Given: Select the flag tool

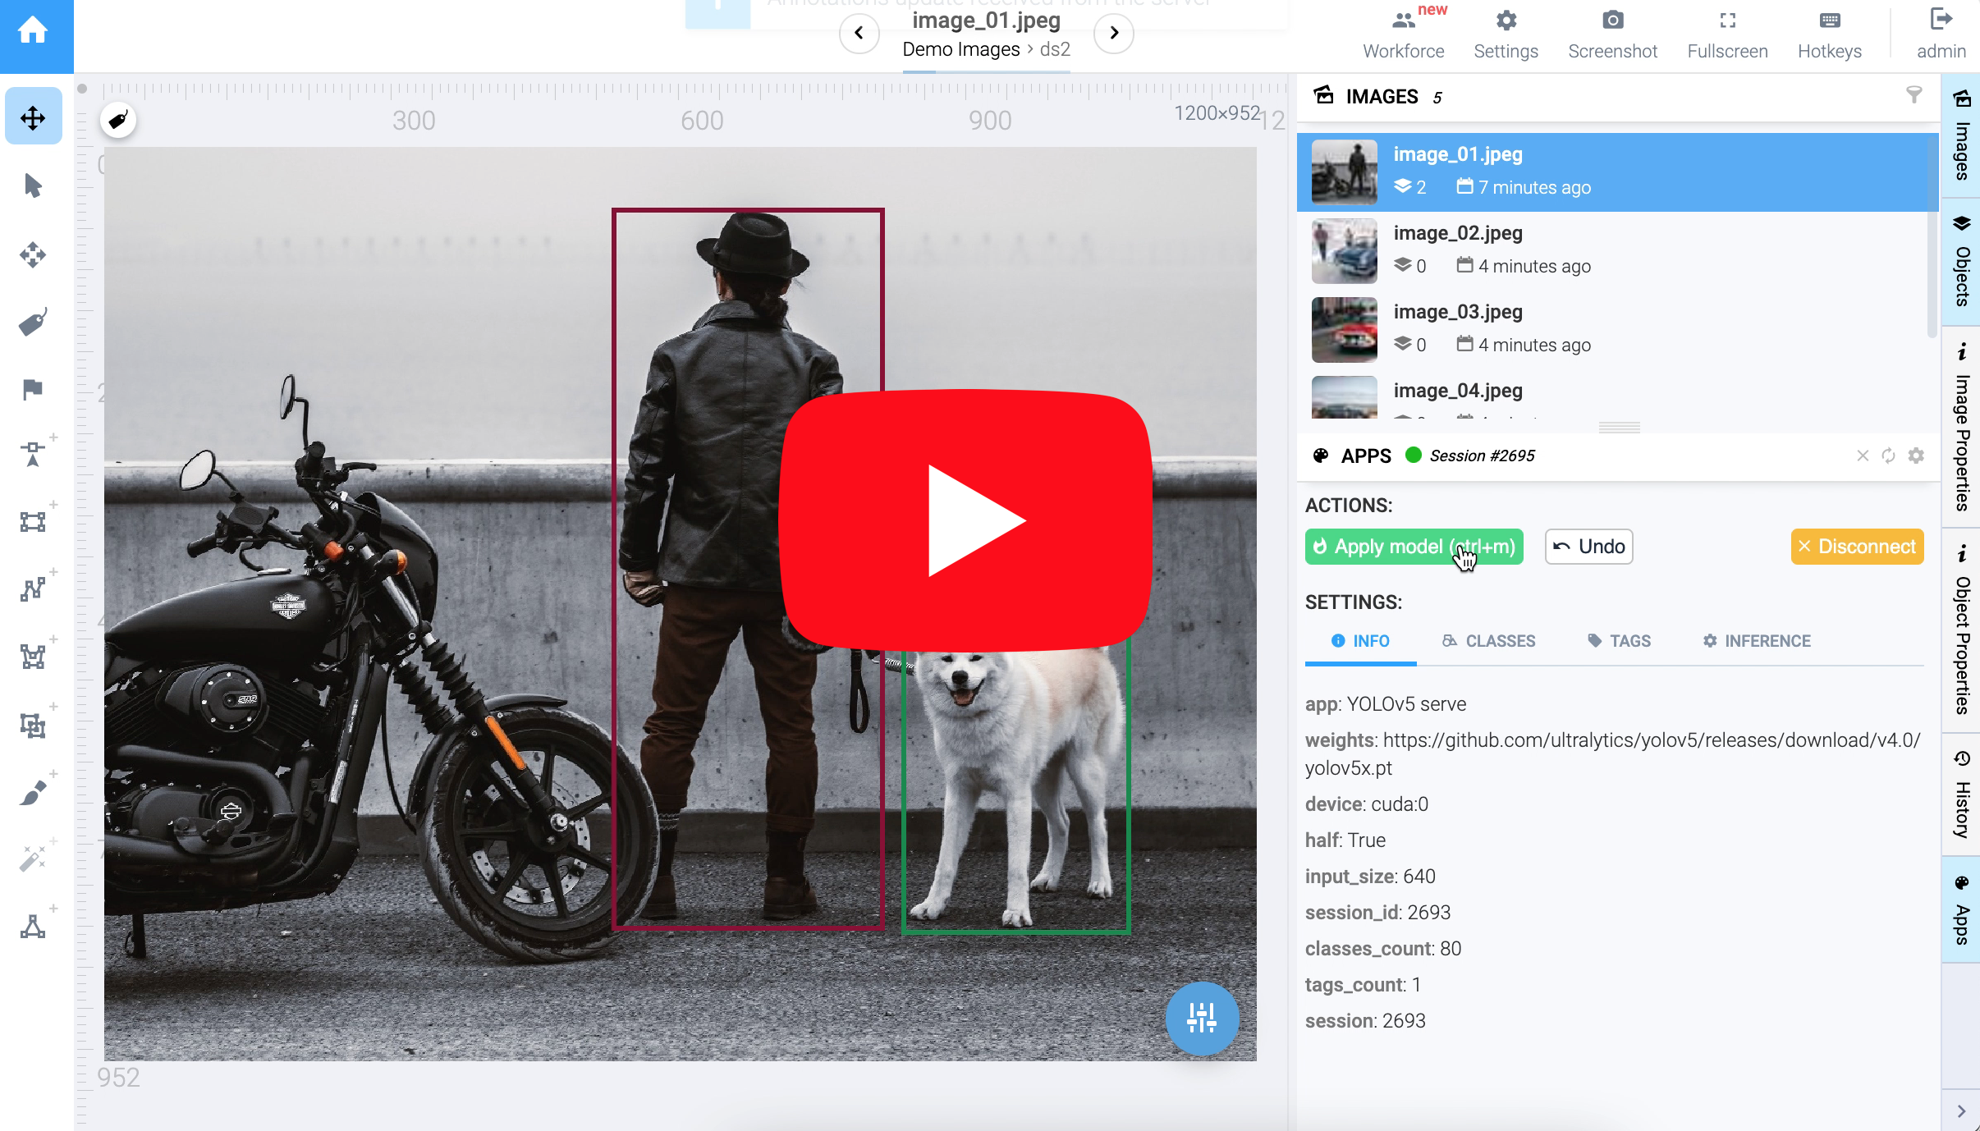Looking at the screenshot, I should [x=33, y=389].
